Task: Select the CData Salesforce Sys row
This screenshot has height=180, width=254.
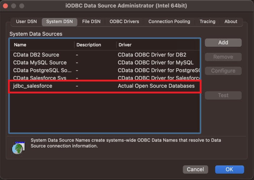Action: [x=105, y=78]
